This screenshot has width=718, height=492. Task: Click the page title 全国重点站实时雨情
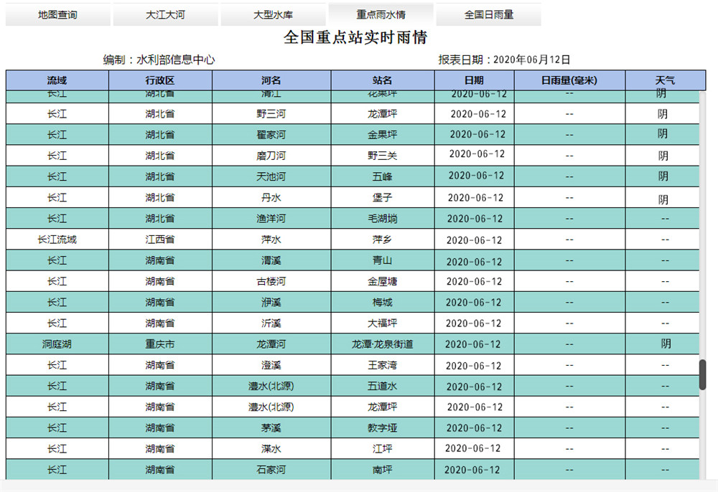coord(355,37)
